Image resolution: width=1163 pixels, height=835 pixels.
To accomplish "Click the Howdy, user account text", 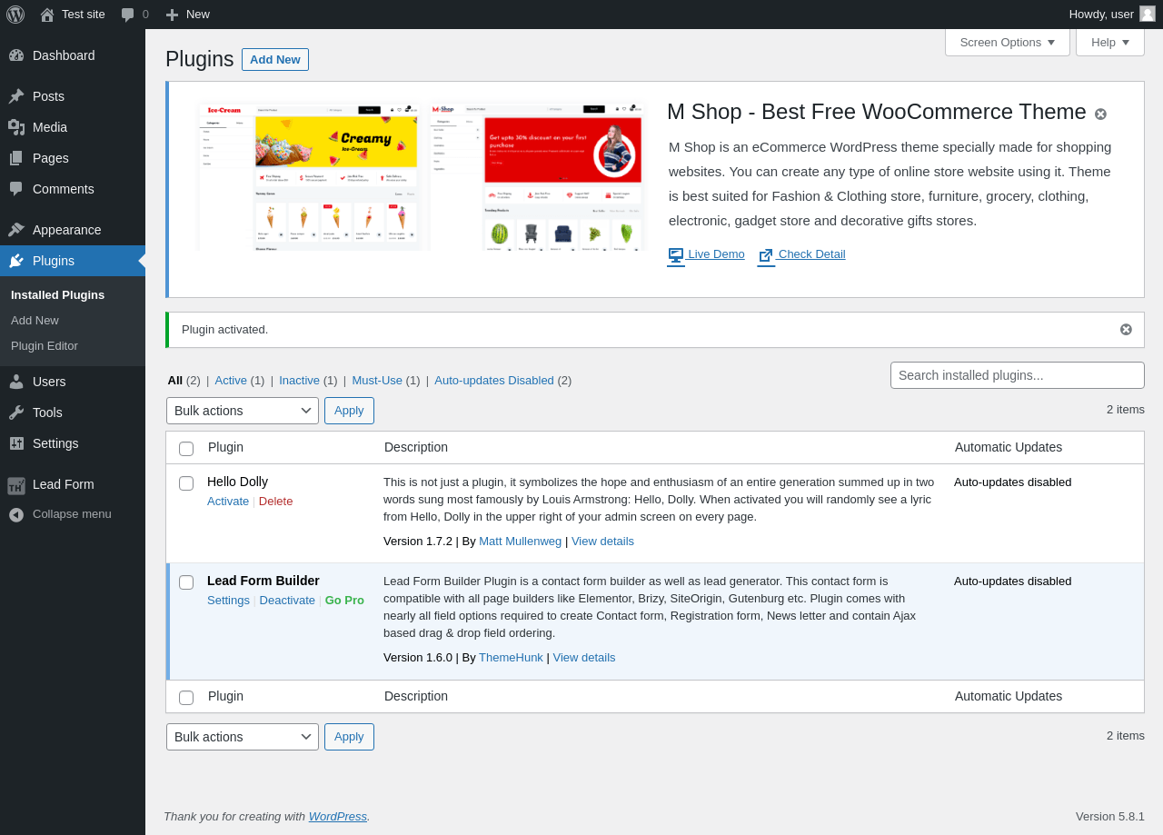I will click(1101, 15).
